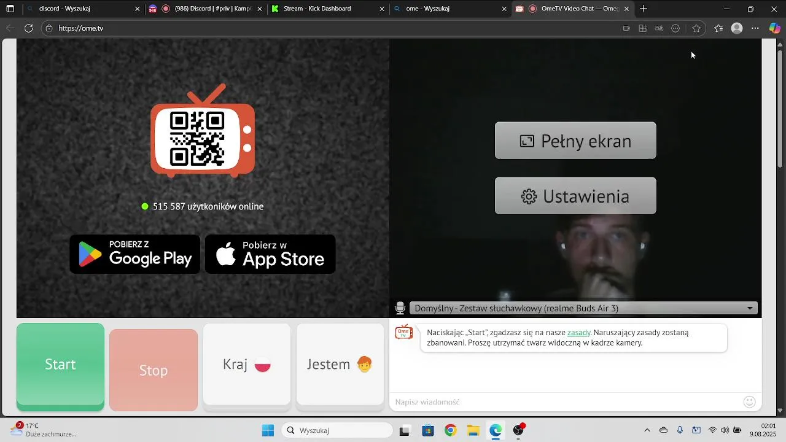Image resolution: width=786 pixels, height=442 pixels.
Task: Open the emoji picker smiley icon
Action: [749, 402]
